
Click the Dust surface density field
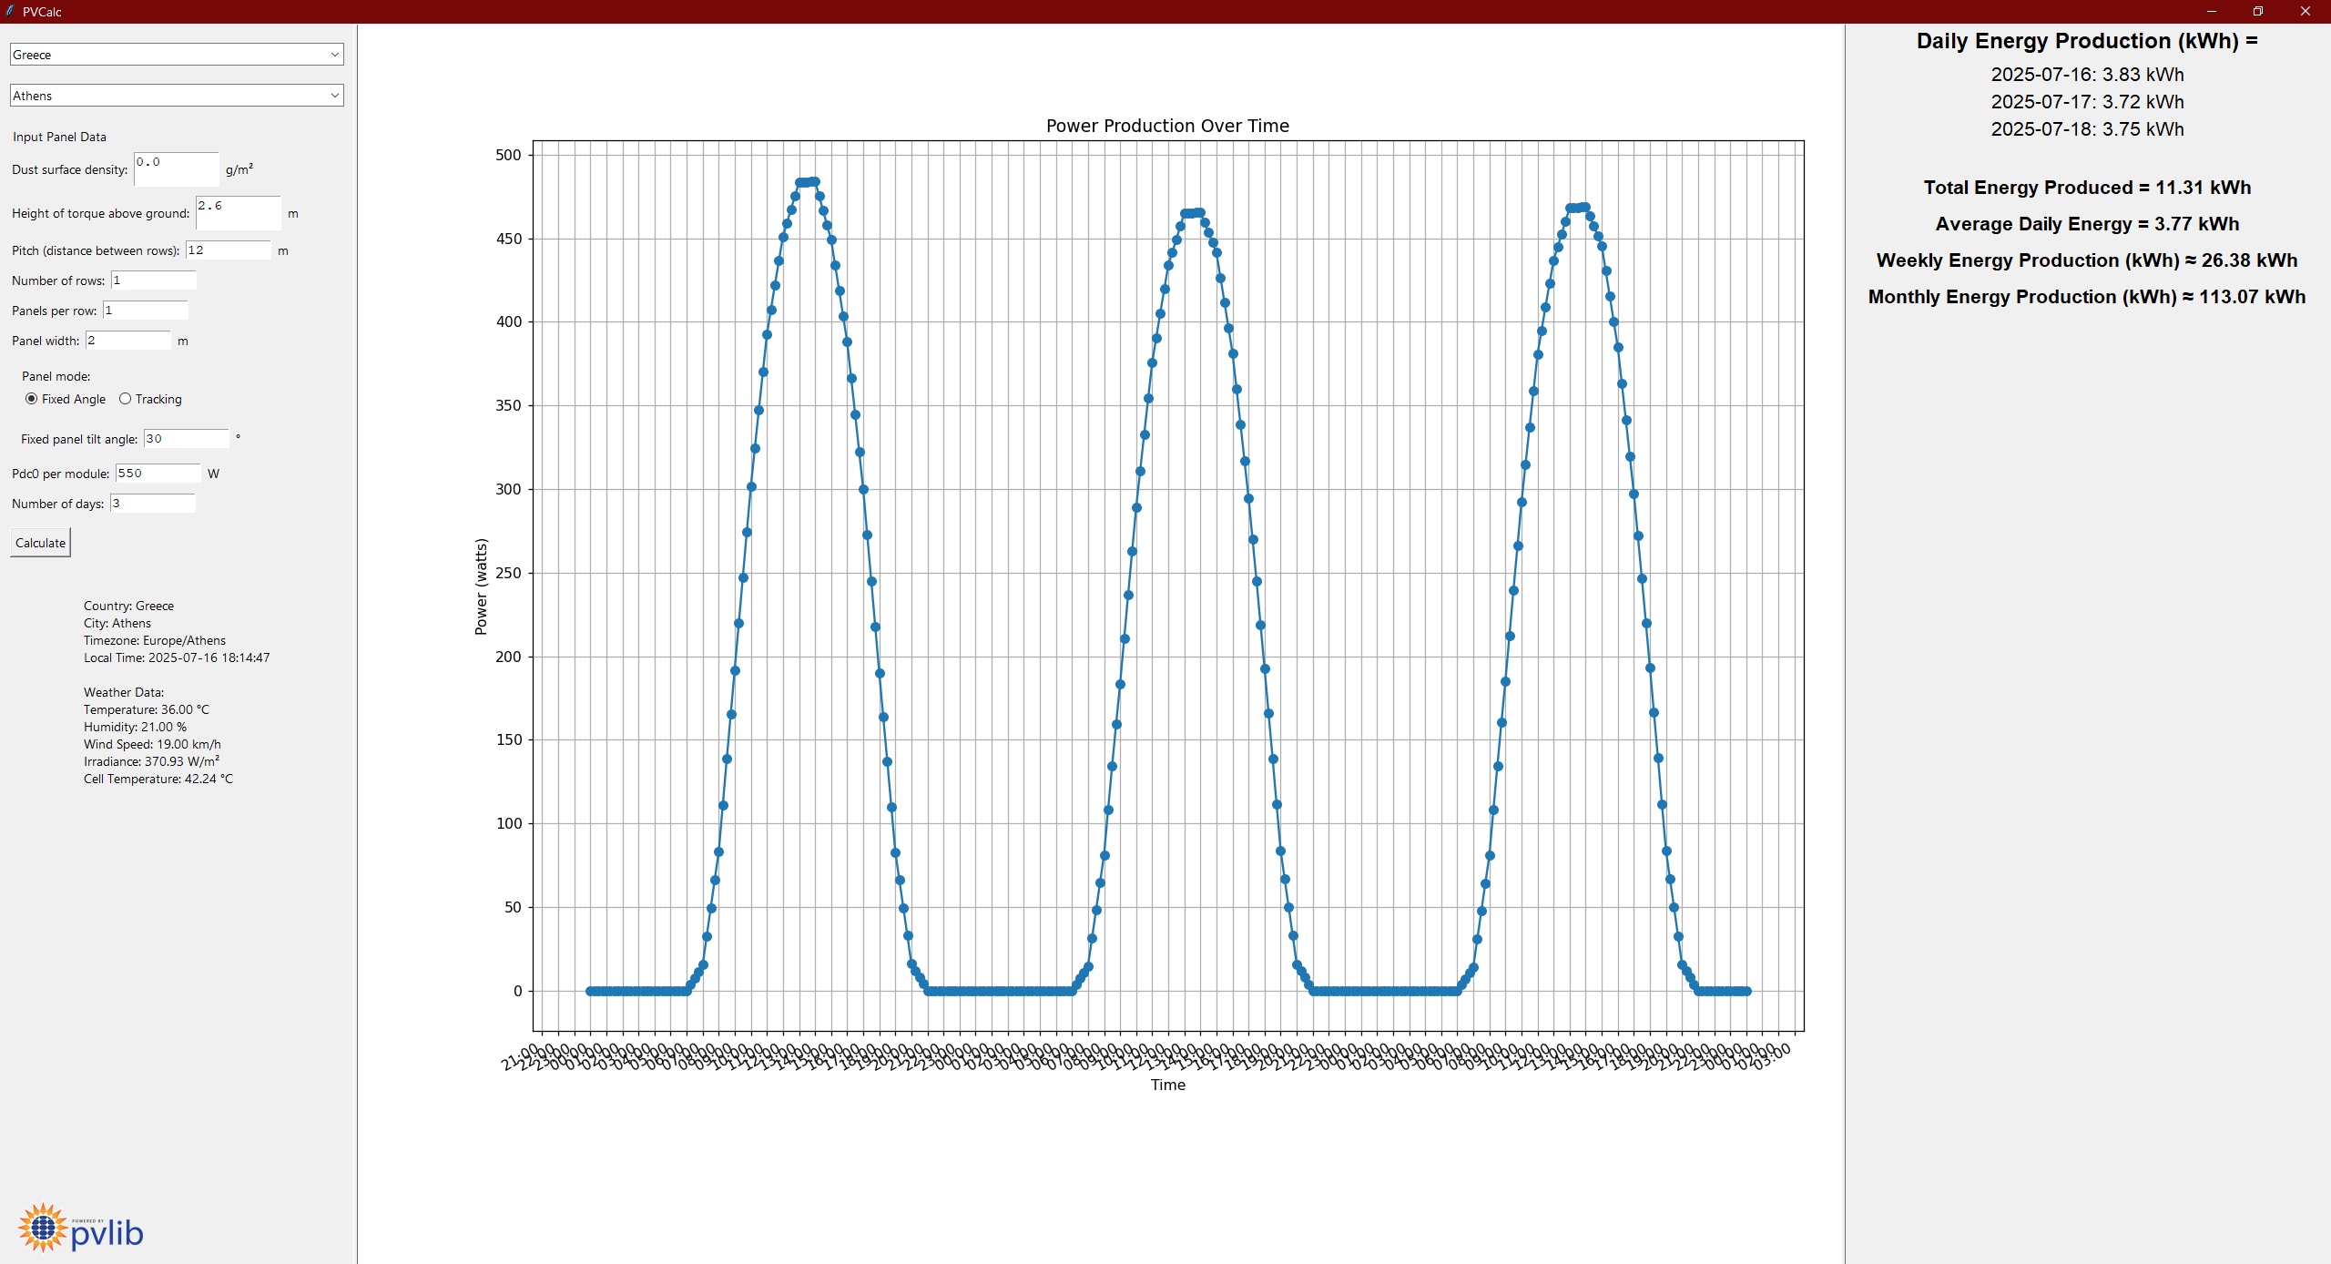tap(176, 168)
